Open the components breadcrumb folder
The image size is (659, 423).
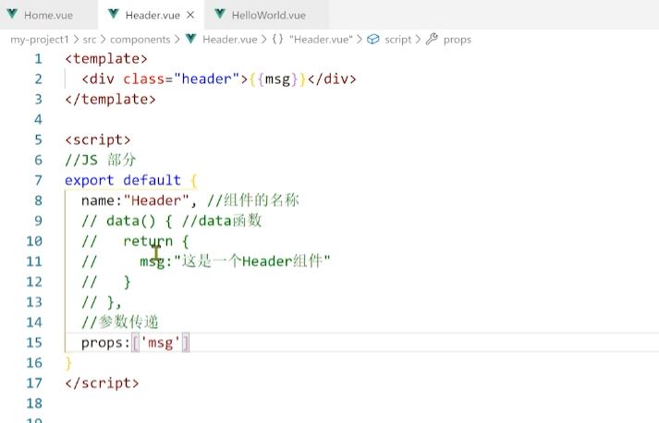(x=140, y=40)
